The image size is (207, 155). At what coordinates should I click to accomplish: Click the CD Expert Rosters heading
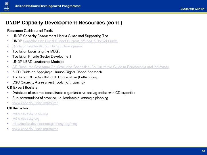[x=22, y=88]
